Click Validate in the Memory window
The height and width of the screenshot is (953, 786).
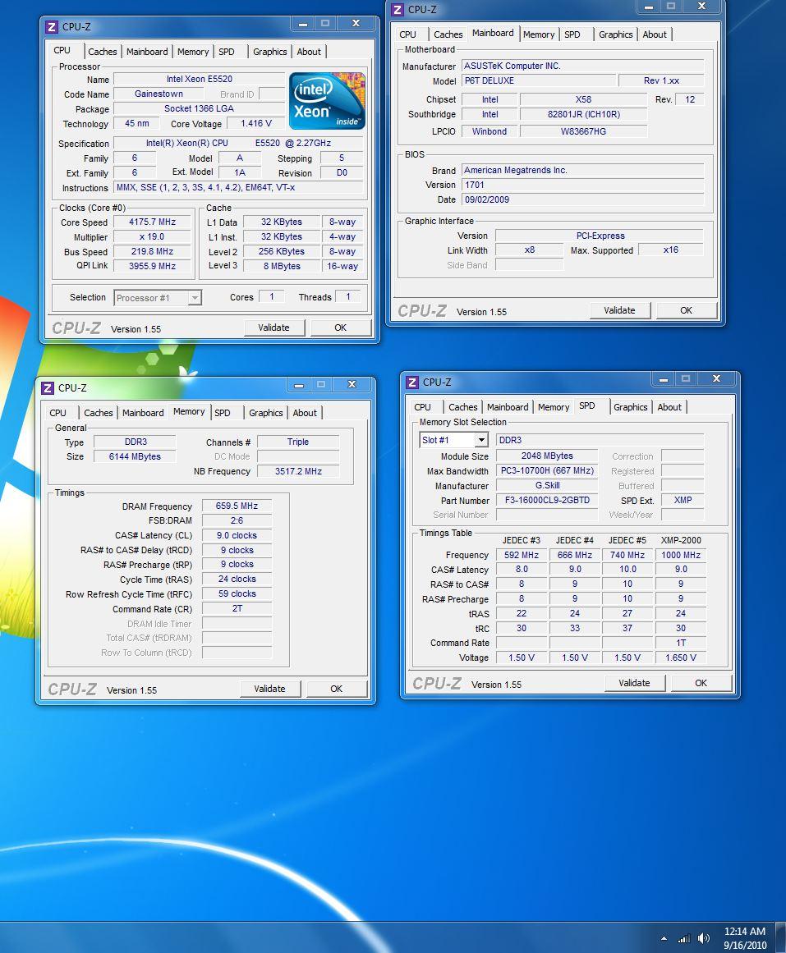[269, 689]
